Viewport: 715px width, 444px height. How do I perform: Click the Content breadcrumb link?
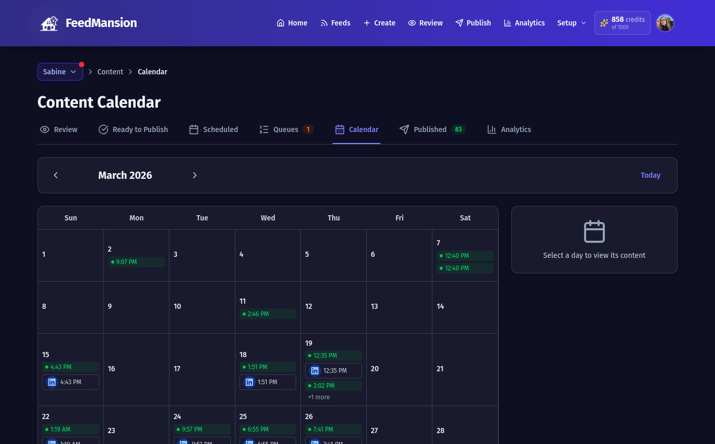(110, 72)
